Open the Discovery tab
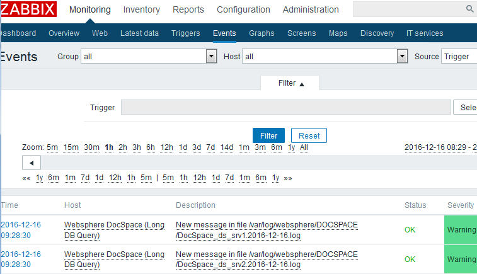 (377, 33)
